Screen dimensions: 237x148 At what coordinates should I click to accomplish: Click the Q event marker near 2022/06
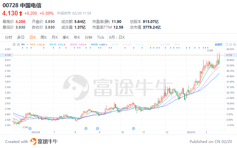point(30,128)
